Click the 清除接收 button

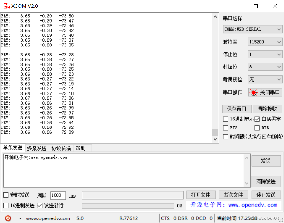click(267, 109)
